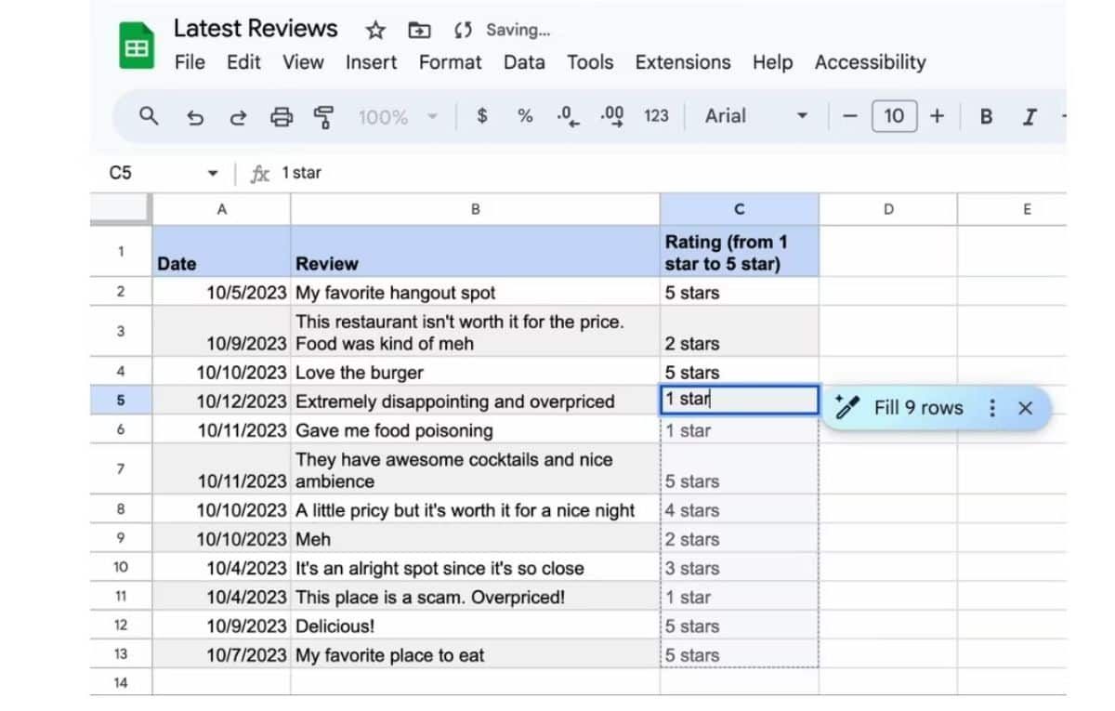Click the undo icon

click(x=194, y=116)
